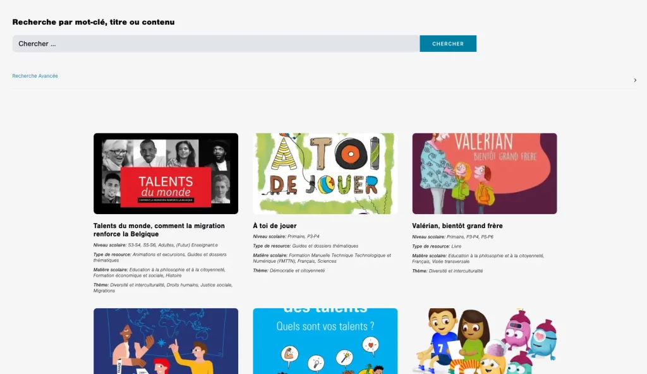Open the Valérian bientôt grand frère cover image
Image resolution: width=647 pixels, height=374 pixels.
click(485, 173)
